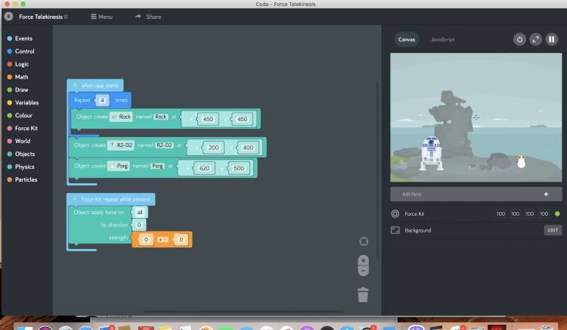The height and width of the screenshot is (330, 567).
Task: Open the Control block category
Action: (21, 51)
